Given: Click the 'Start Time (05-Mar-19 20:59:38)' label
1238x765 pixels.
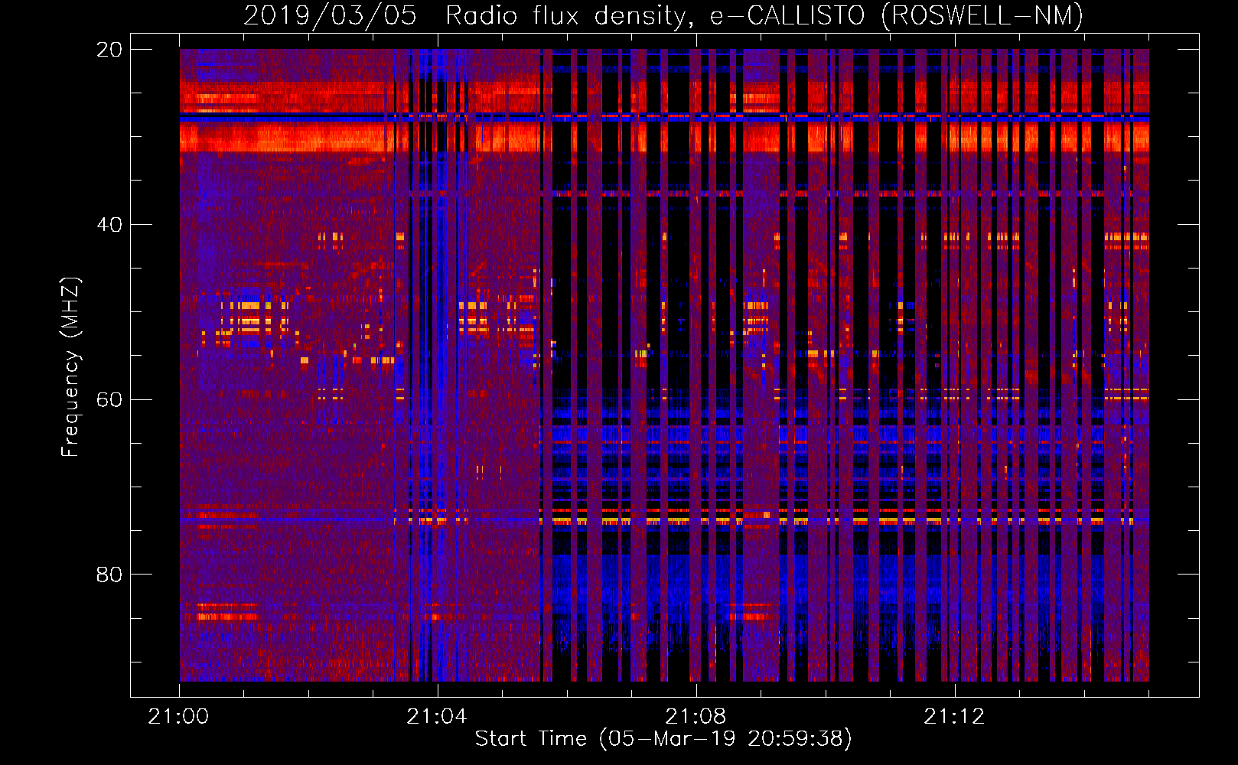Looking at the screenshot, I should point(663,739).
